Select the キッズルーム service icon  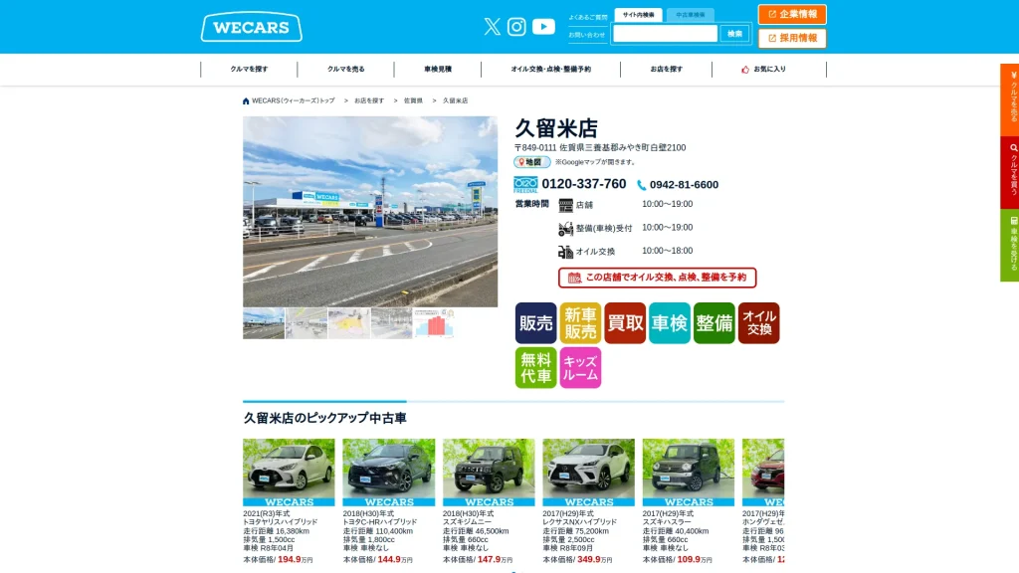click(580, 368)
